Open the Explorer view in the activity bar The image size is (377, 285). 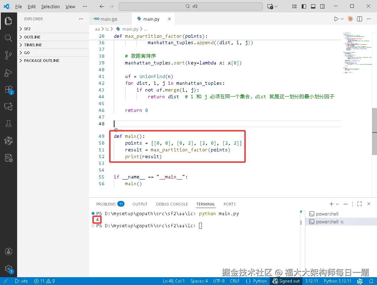tap(9, 21)
